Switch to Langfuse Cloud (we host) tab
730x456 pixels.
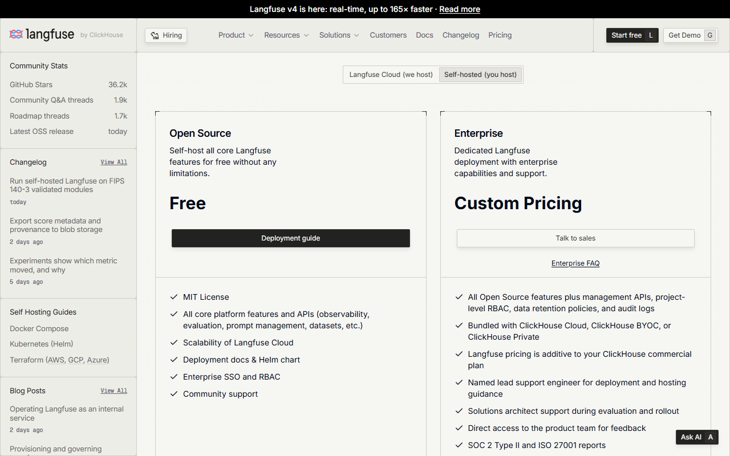(391, 75)
